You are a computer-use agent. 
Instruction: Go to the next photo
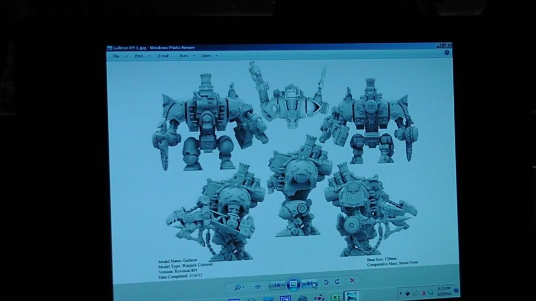tap(310, 284)
